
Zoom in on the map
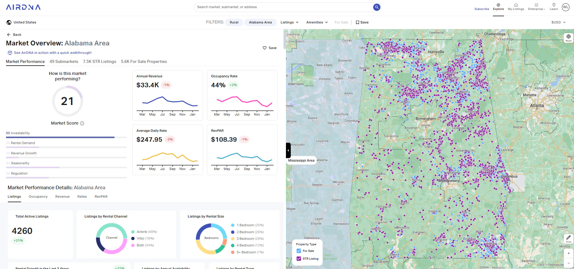coord(569,253)
